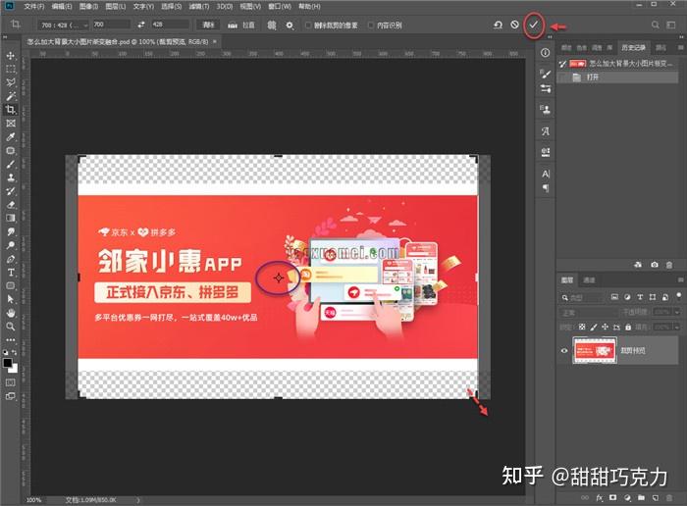
Task: Select the Crop tool in the toolbox
Action: [x=11, y=110]
